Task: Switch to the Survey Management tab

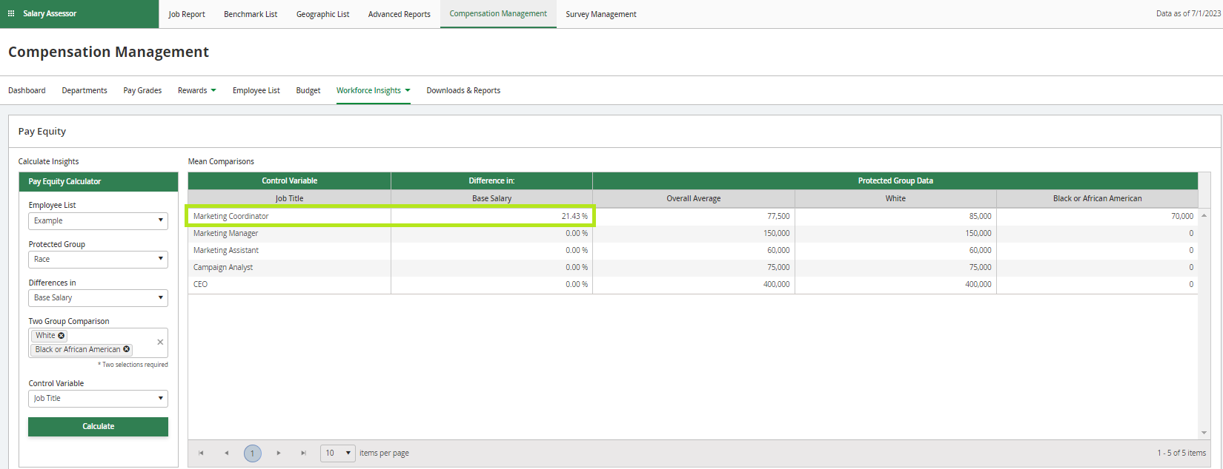Action: pos(601,14)
